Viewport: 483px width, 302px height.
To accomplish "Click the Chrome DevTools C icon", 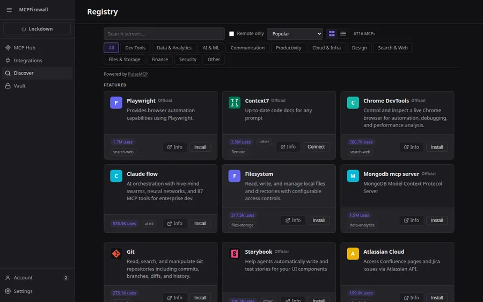I will tap(353, 102).
